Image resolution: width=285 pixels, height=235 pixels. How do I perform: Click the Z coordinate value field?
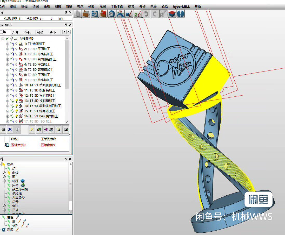(x=51, y=18)
